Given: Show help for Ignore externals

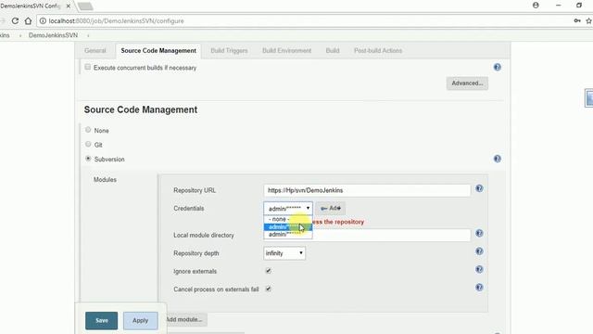Looking at the screenshot, I should pyautogui.click(x=479, y=269).
